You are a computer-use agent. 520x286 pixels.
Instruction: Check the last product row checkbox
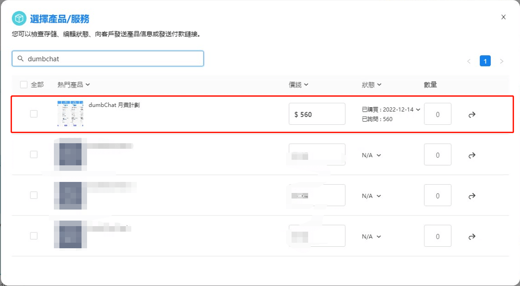tap(34, 235)
